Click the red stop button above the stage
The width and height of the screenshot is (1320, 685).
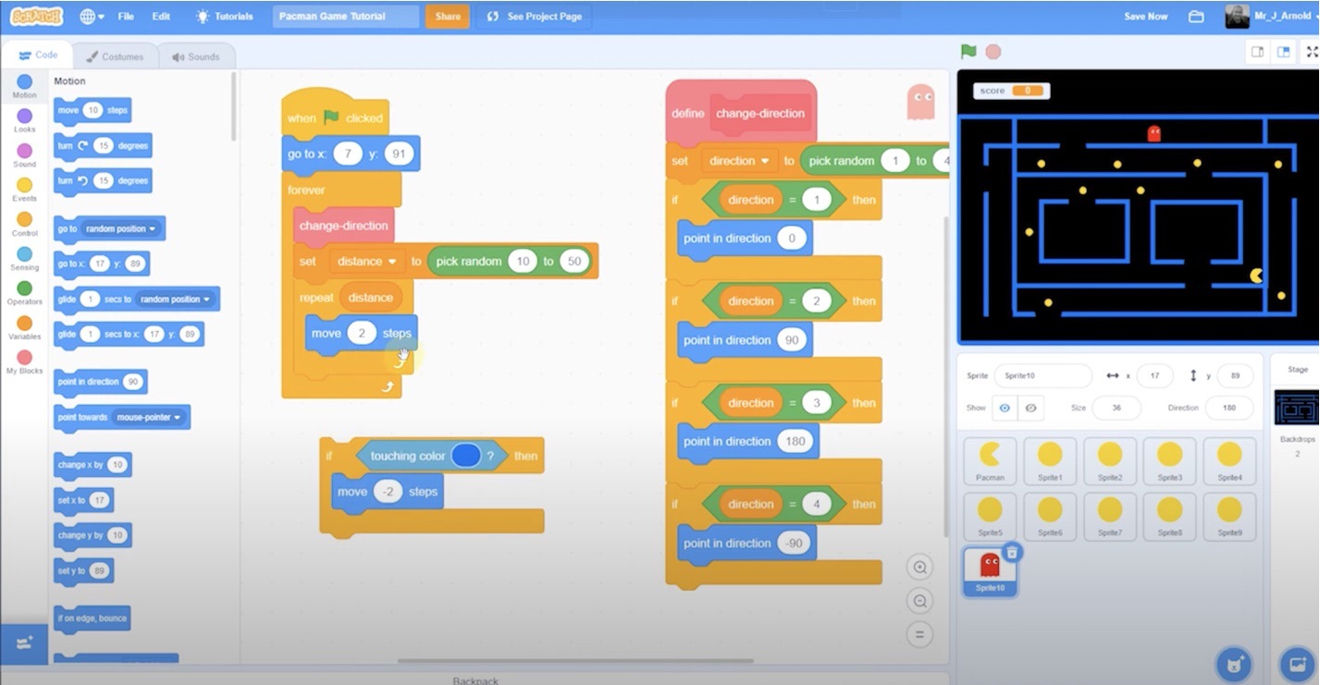click(x=993, y=52)
